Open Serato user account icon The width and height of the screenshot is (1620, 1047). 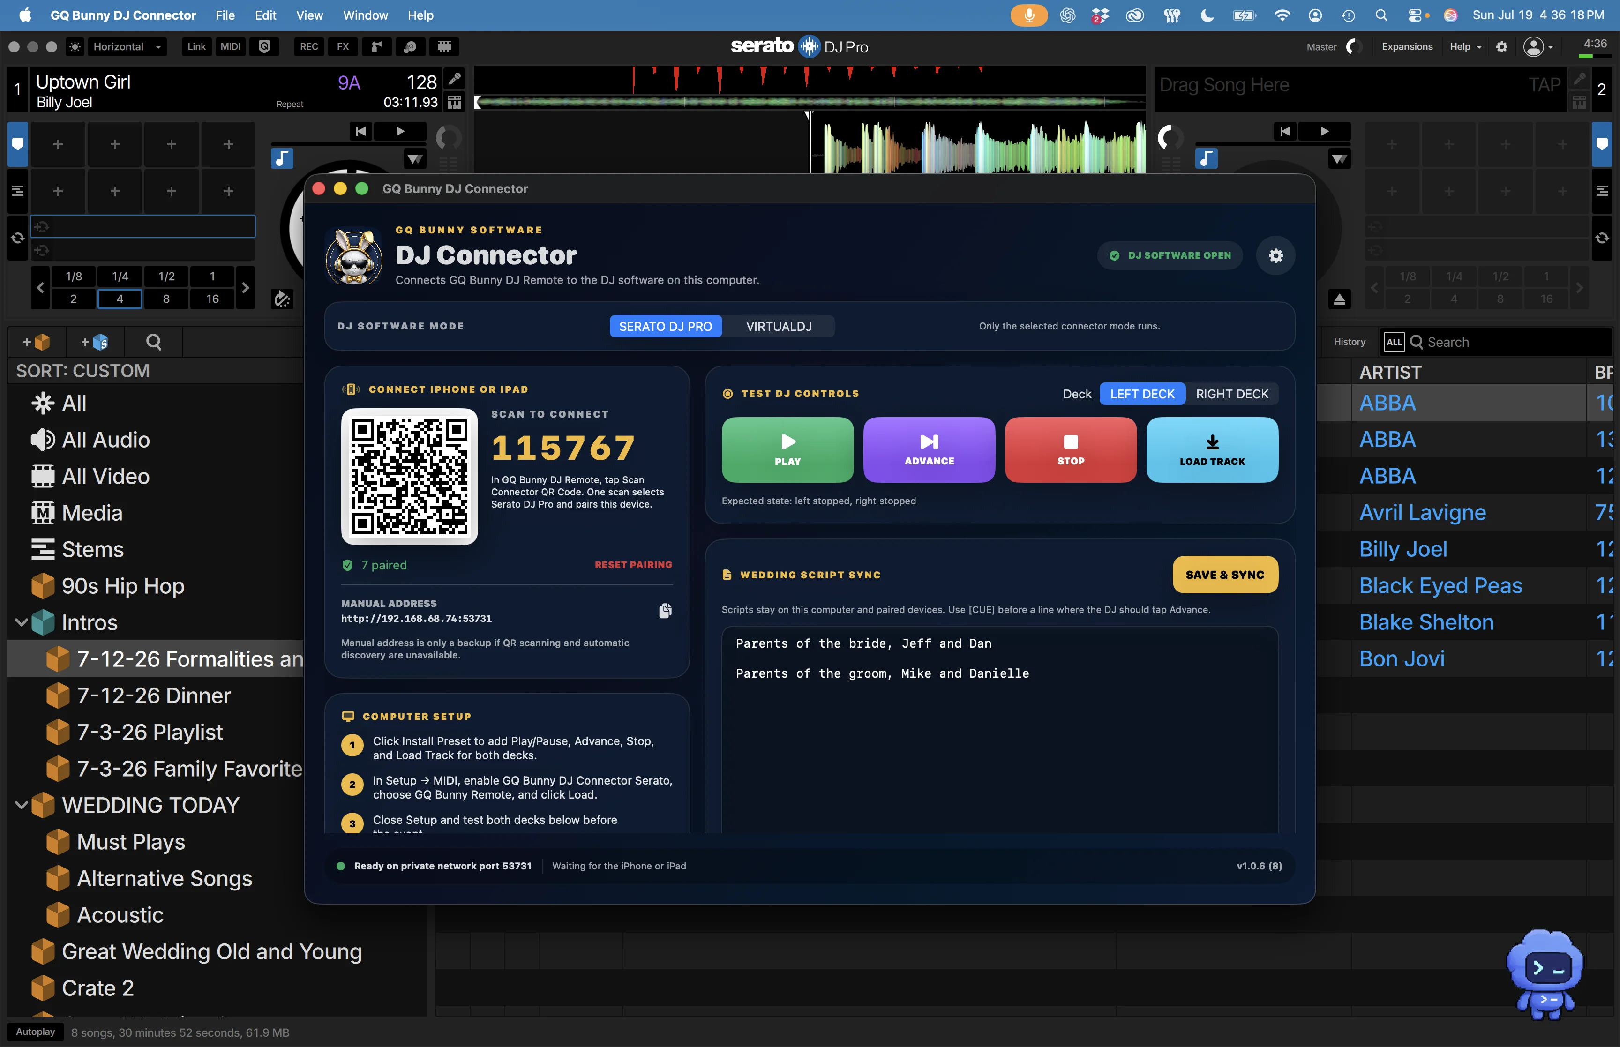1533,47
